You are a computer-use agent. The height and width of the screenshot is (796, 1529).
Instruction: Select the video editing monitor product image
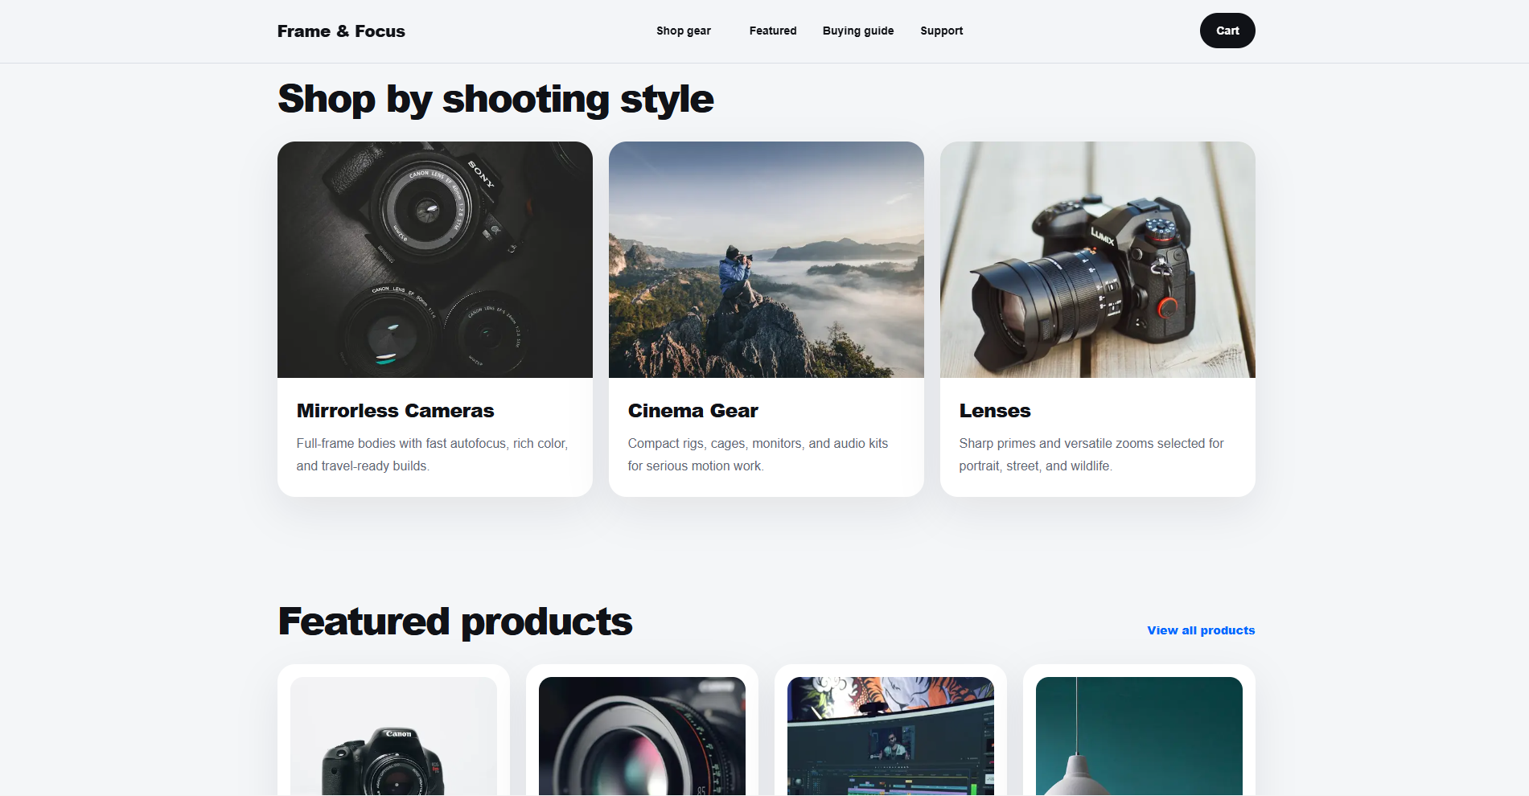[x=890, y=737]
